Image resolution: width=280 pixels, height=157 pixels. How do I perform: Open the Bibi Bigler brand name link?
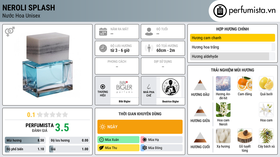pyautogui.click(x=124, y=101)
